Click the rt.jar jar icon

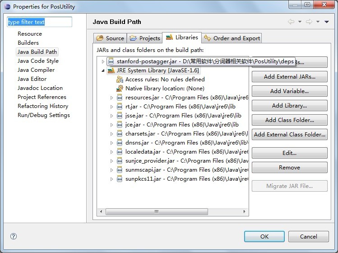click(120, 107)
